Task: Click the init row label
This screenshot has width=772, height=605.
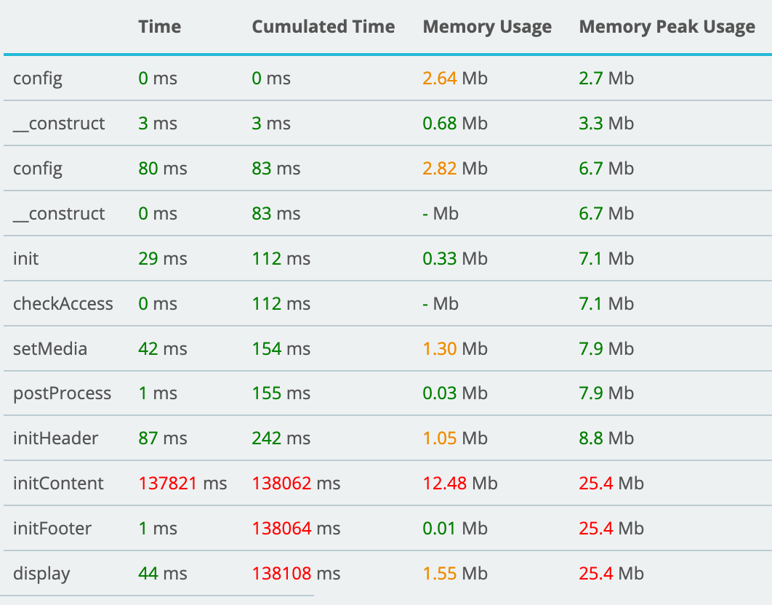Action: click(x=25, y=259)
